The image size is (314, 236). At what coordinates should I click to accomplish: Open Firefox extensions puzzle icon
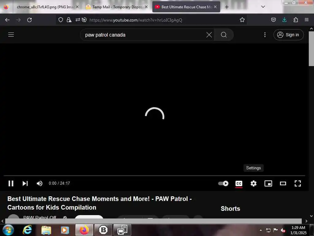point(296,20)
